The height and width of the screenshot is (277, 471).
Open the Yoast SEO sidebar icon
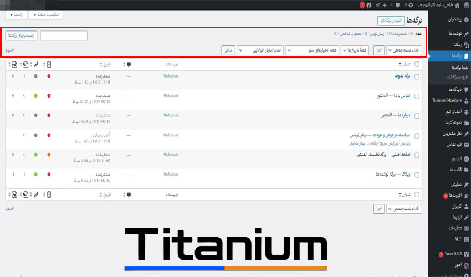click(466, 254)
